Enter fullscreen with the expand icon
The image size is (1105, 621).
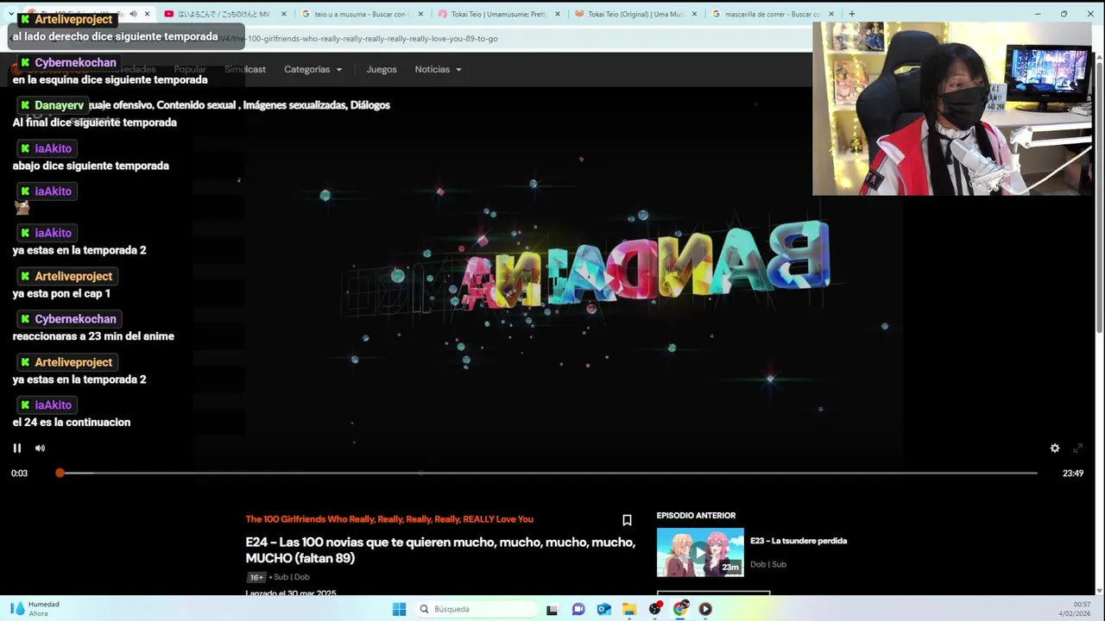point(1077,448)
